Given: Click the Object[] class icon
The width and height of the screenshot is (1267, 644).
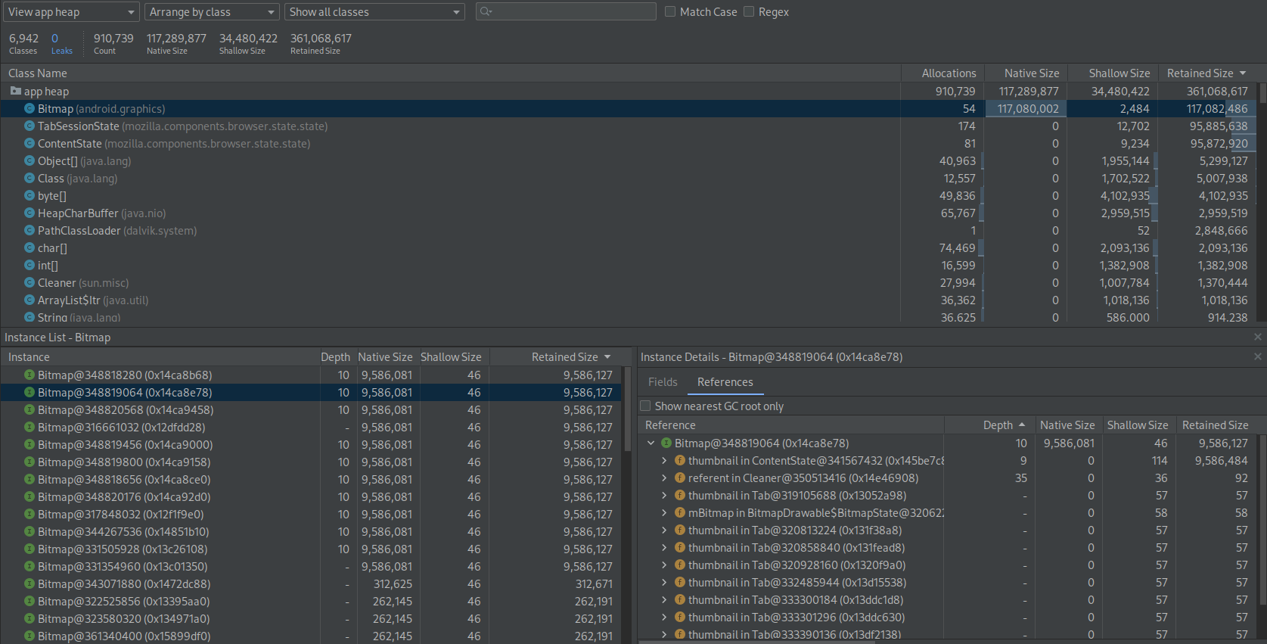Looking at the screenshot, I should click(x=30, y=160).
